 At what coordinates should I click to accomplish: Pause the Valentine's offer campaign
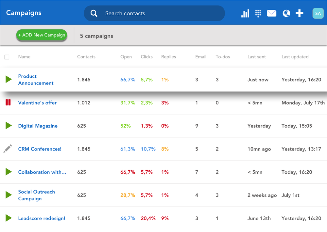point(8,102)
